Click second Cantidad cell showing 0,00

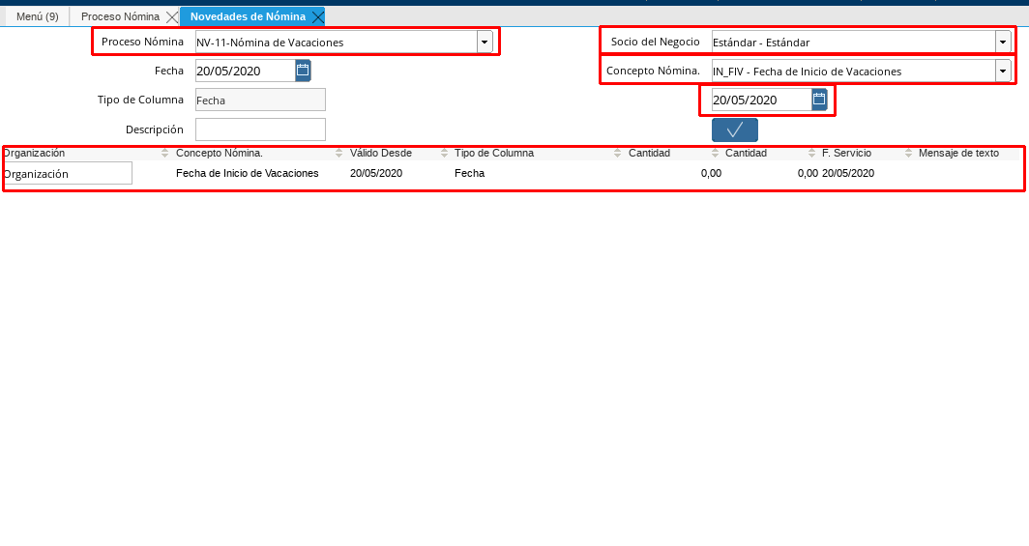point(808,173)
